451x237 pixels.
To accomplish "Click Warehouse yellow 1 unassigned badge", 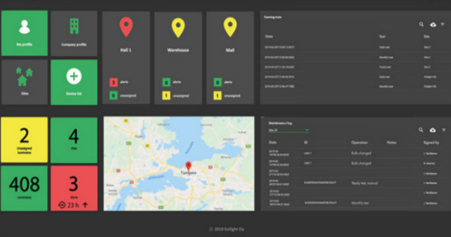I will [166, 95].
